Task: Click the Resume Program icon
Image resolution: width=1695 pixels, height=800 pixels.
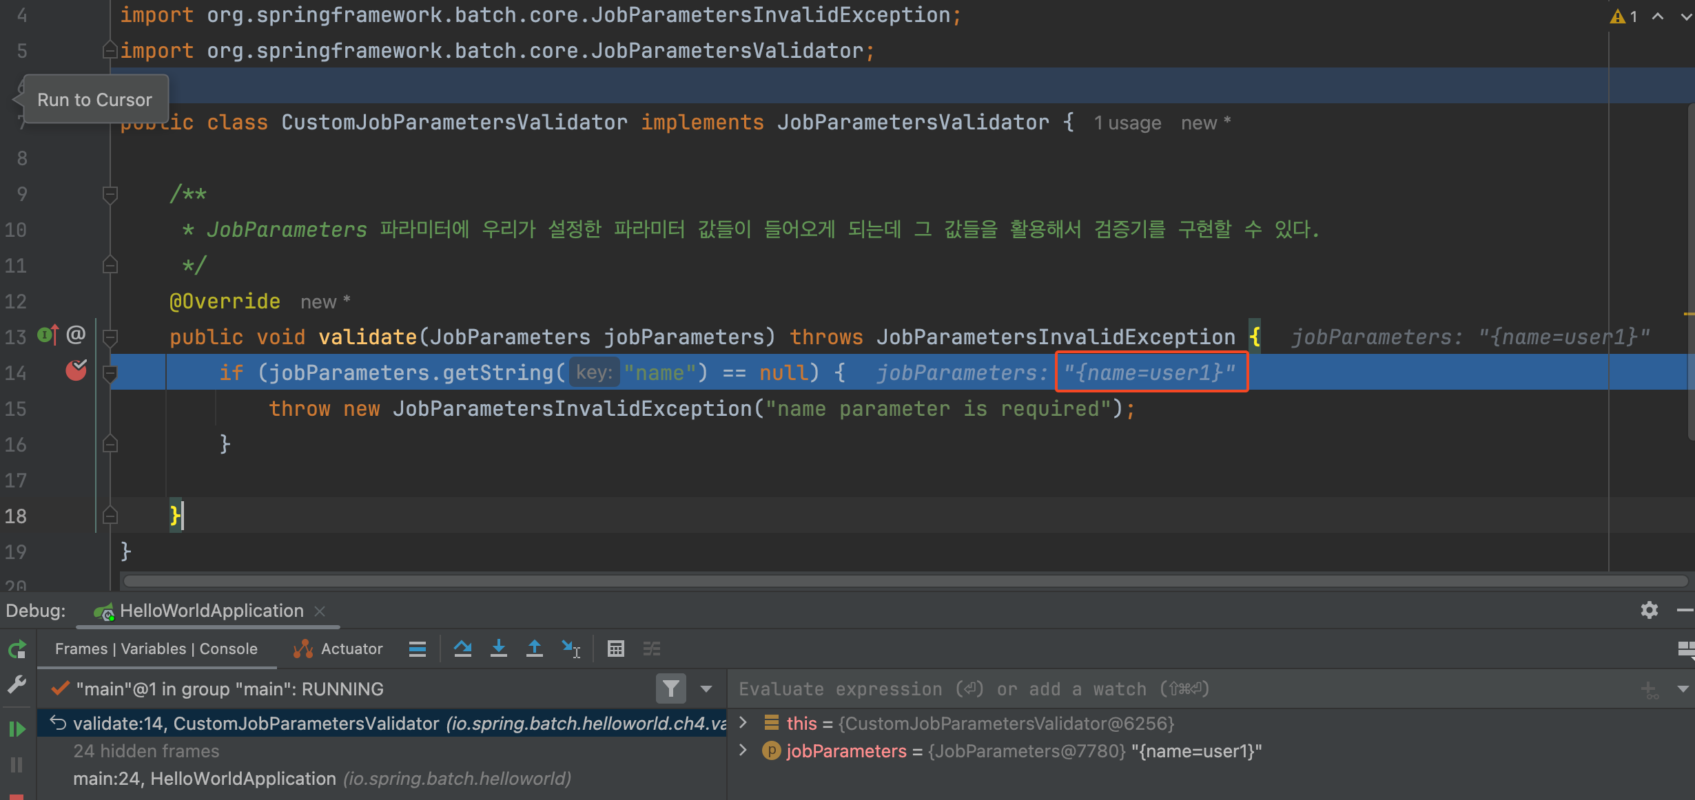Action: coord(17,728)
